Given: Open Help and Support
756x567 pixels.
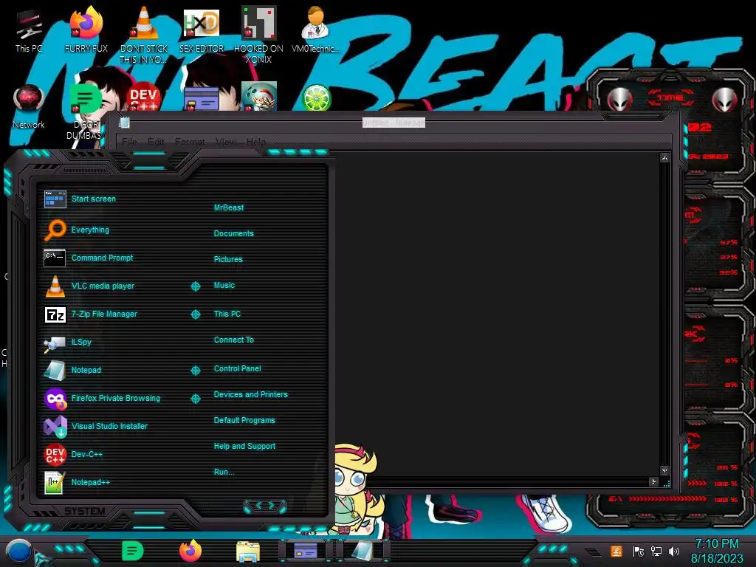Looking at the screenshot, I should (x=244, y=447).
